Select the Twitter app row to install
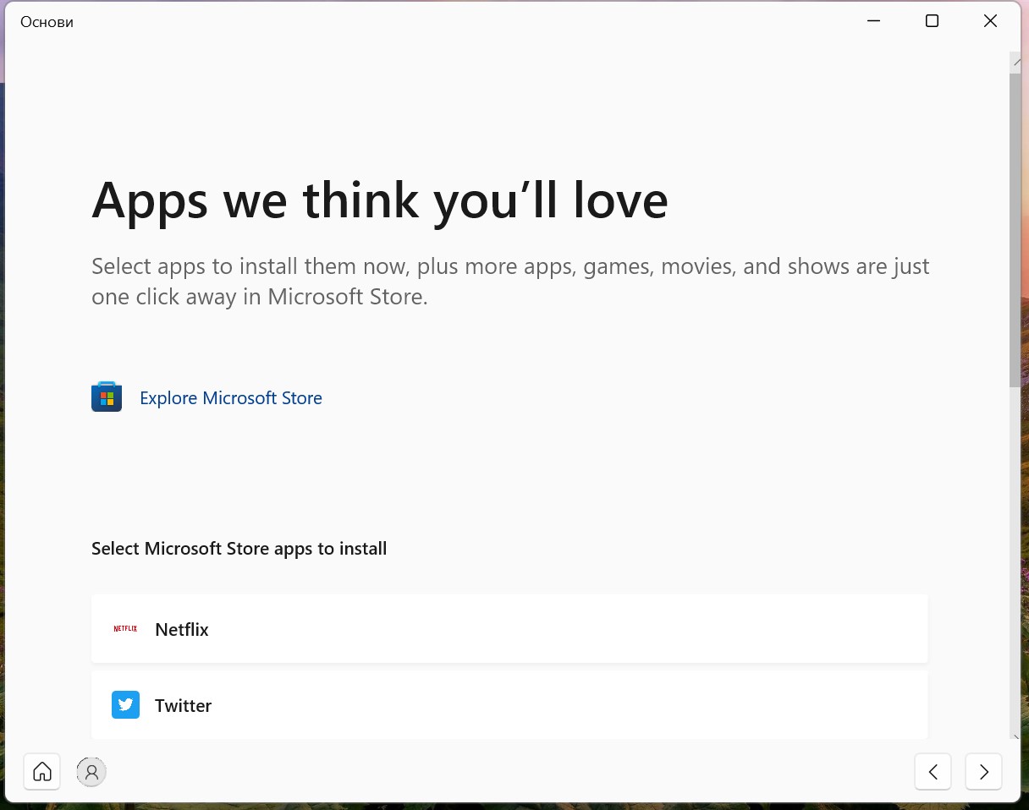 click(509, 705)
